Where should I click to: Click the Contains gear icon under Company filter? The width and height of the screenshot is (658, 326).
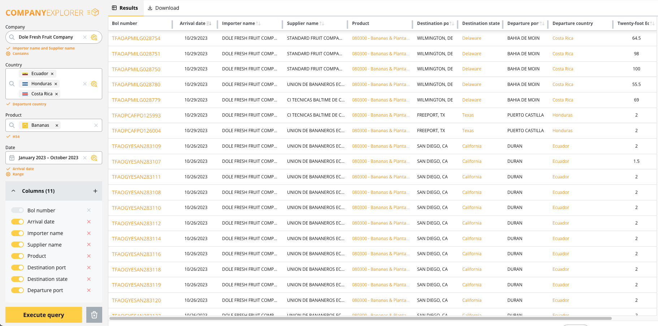pyautogui.click(x=8, y=53)
